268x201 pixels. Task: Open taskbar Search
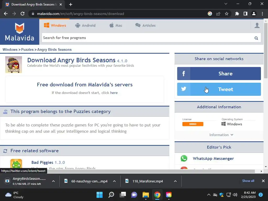[111, 195]
